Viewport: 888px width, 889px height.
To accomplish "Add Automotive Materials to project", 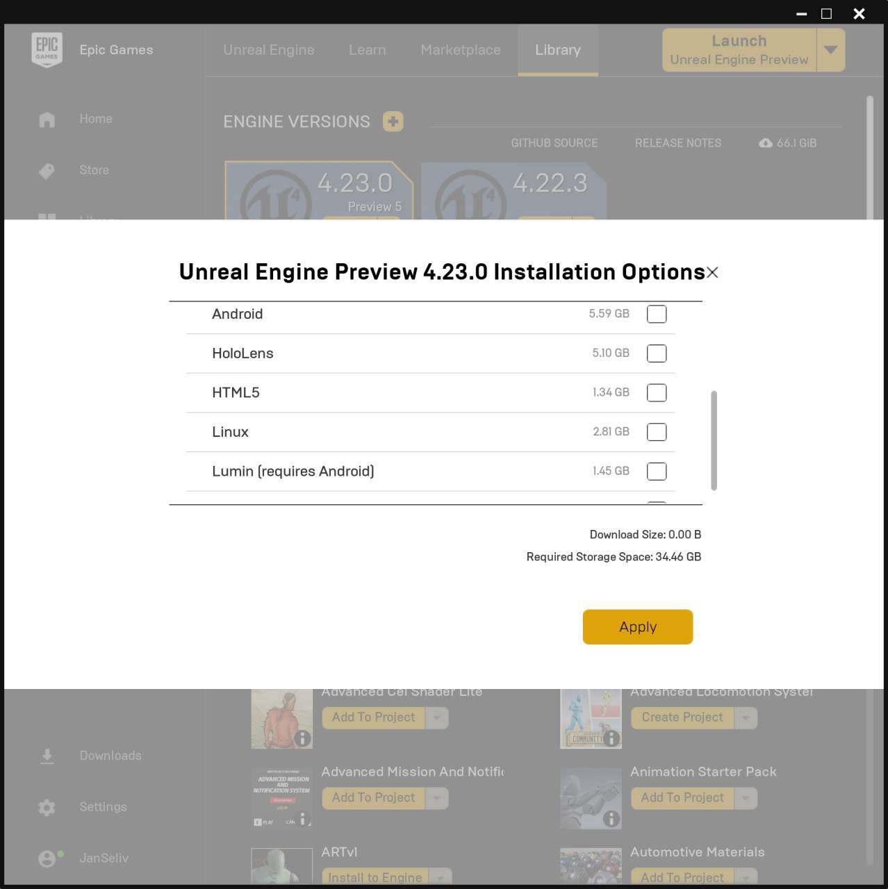I will [x=682, y=877].
